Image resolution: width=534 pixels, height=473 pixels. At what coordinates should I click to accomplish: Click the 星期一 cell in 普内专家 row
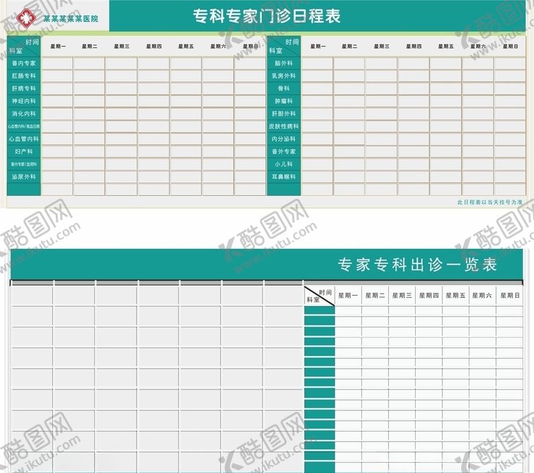[x=57, y=63]
